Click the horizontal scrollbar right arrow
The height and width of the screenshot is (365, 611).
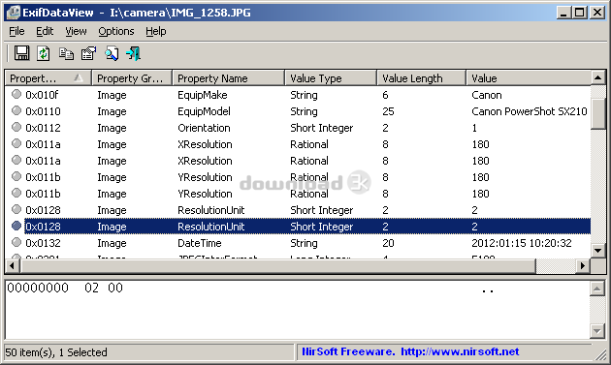(583, 266)
